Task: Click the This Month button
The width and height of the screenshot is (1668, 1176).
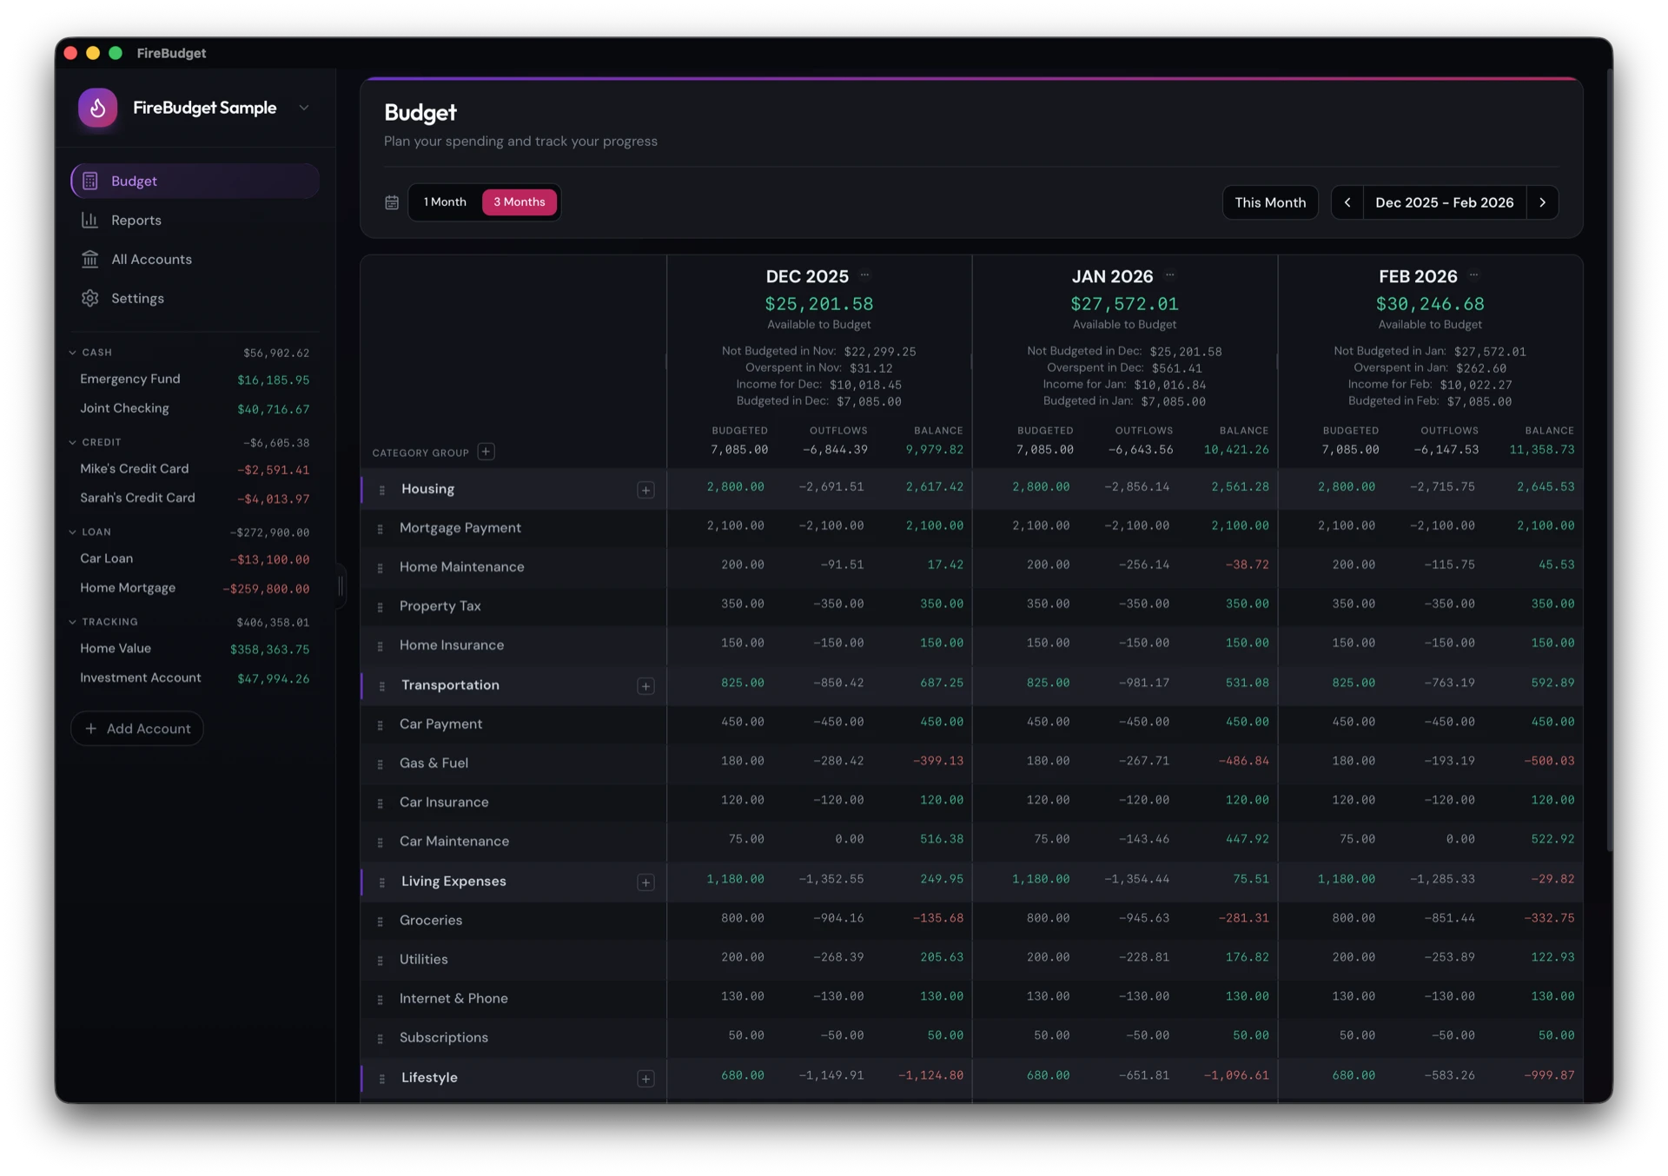Action: (1270, 202)
